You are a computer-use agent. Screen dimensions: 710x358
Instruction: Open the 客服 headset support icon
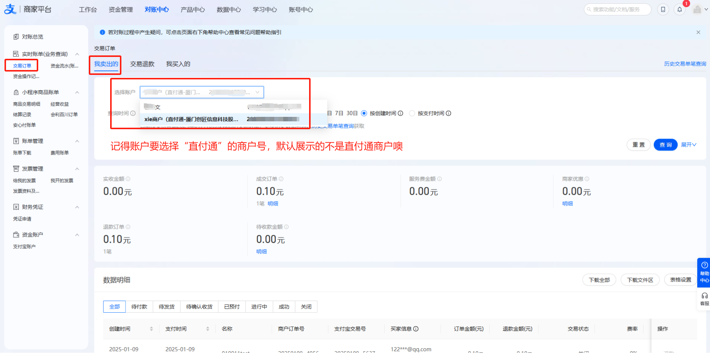pyautogui.click(x=704, y=299)
